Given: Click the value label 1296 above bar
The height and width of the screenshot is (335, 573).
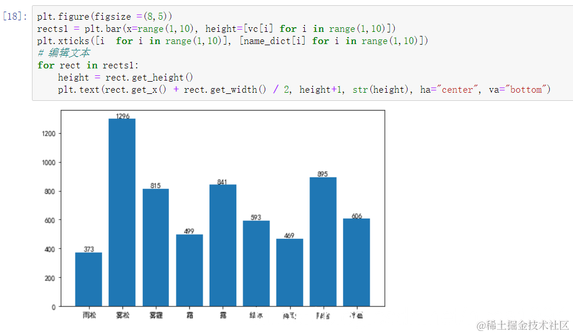Looking at the screenshot, I should click(x=123, y=116).
